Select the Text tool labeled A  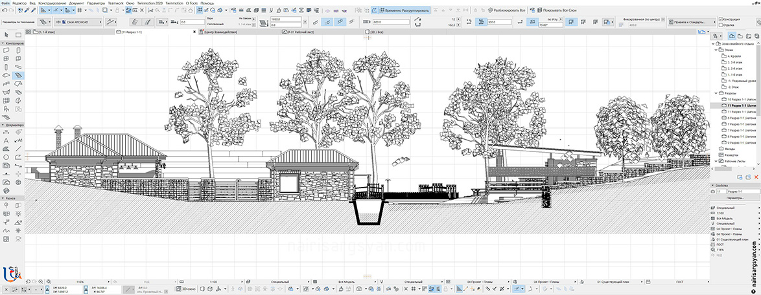[6, 140]
